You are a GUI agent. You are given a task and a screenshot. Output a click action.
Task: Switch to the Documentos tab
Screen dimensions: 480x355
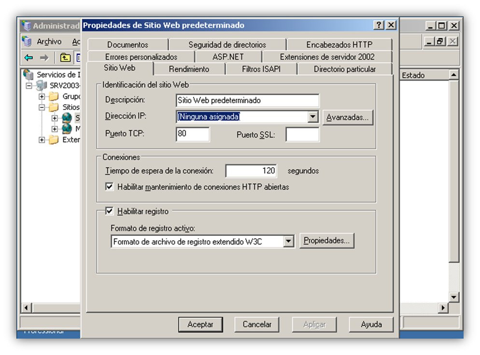pos(127,45)
